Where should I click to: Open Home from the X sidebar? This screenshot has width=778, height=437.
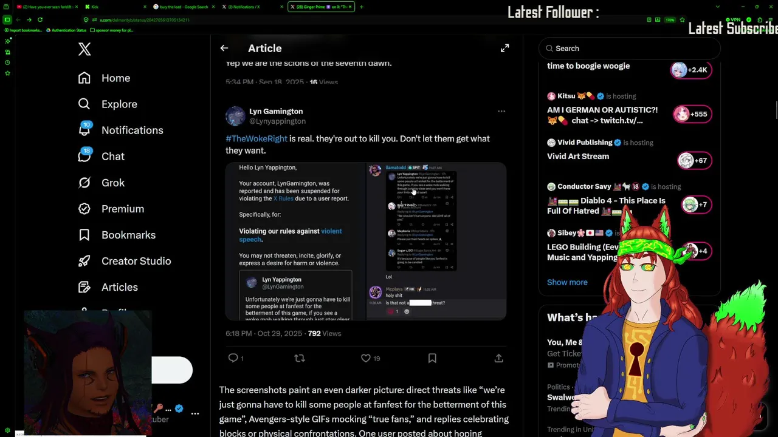point(104,78)
